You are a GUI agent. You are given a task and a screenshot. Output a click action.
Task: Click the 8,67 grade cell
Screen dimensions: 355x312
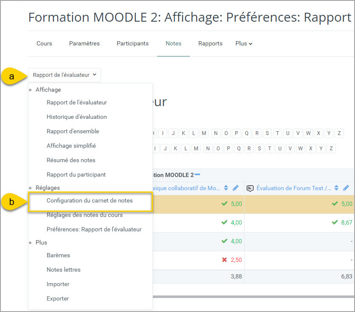click(x=299, y=223)
